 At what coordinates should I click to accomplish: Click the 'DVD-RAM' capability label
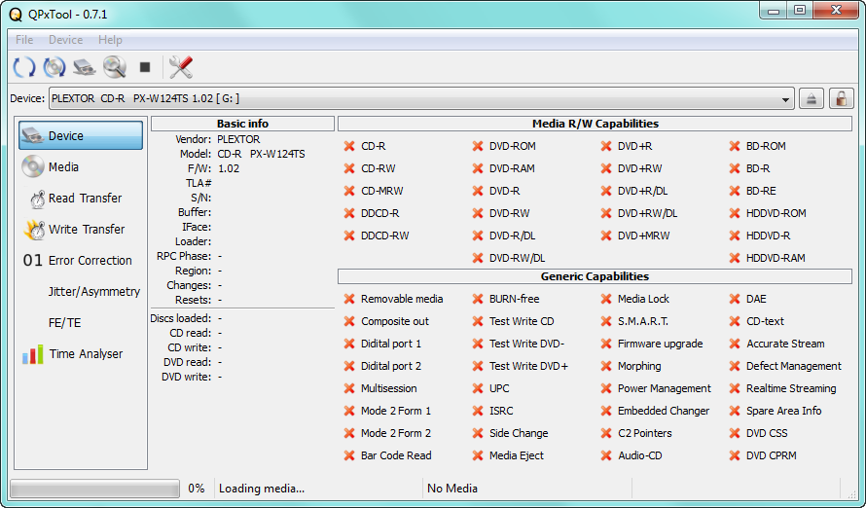(x=512, y=168)
